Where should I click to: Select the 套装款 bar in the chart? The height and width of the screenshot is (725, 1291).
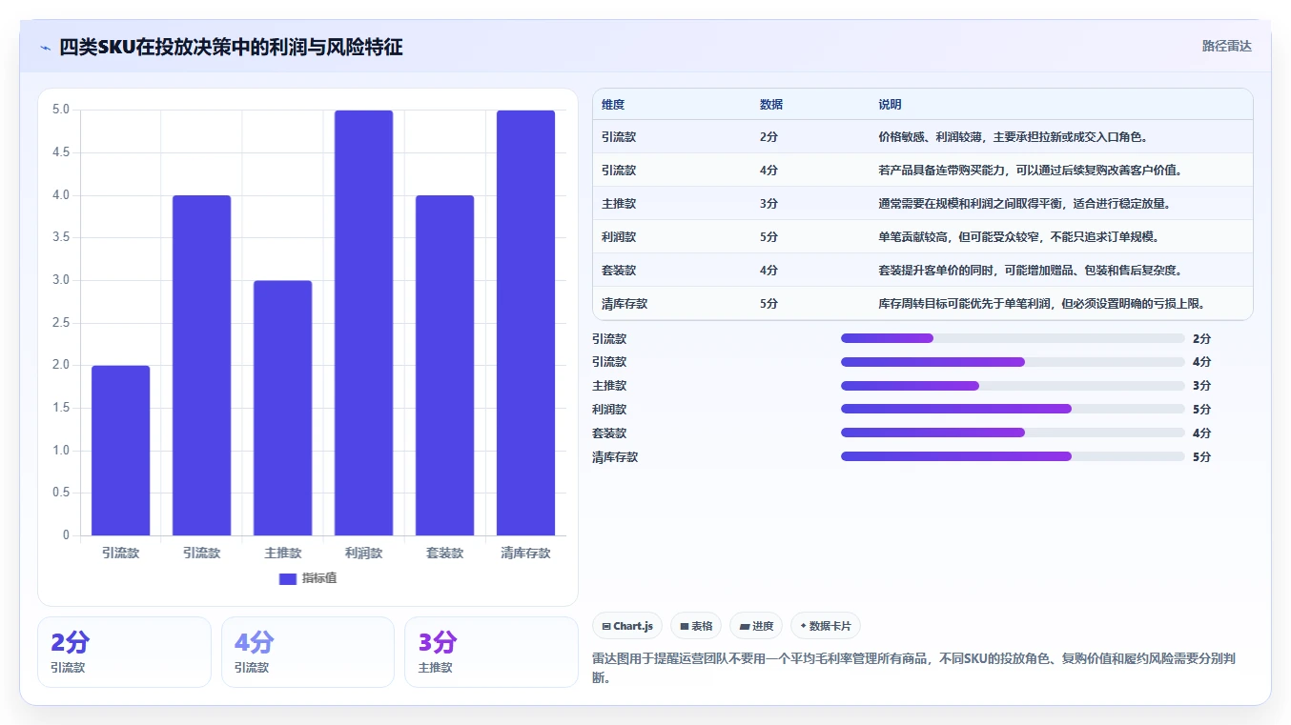coord(444,365)
